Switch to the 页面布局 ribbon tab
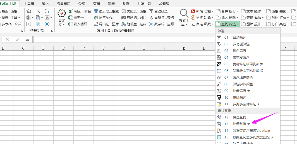297x144 pixels. (63, 4)
